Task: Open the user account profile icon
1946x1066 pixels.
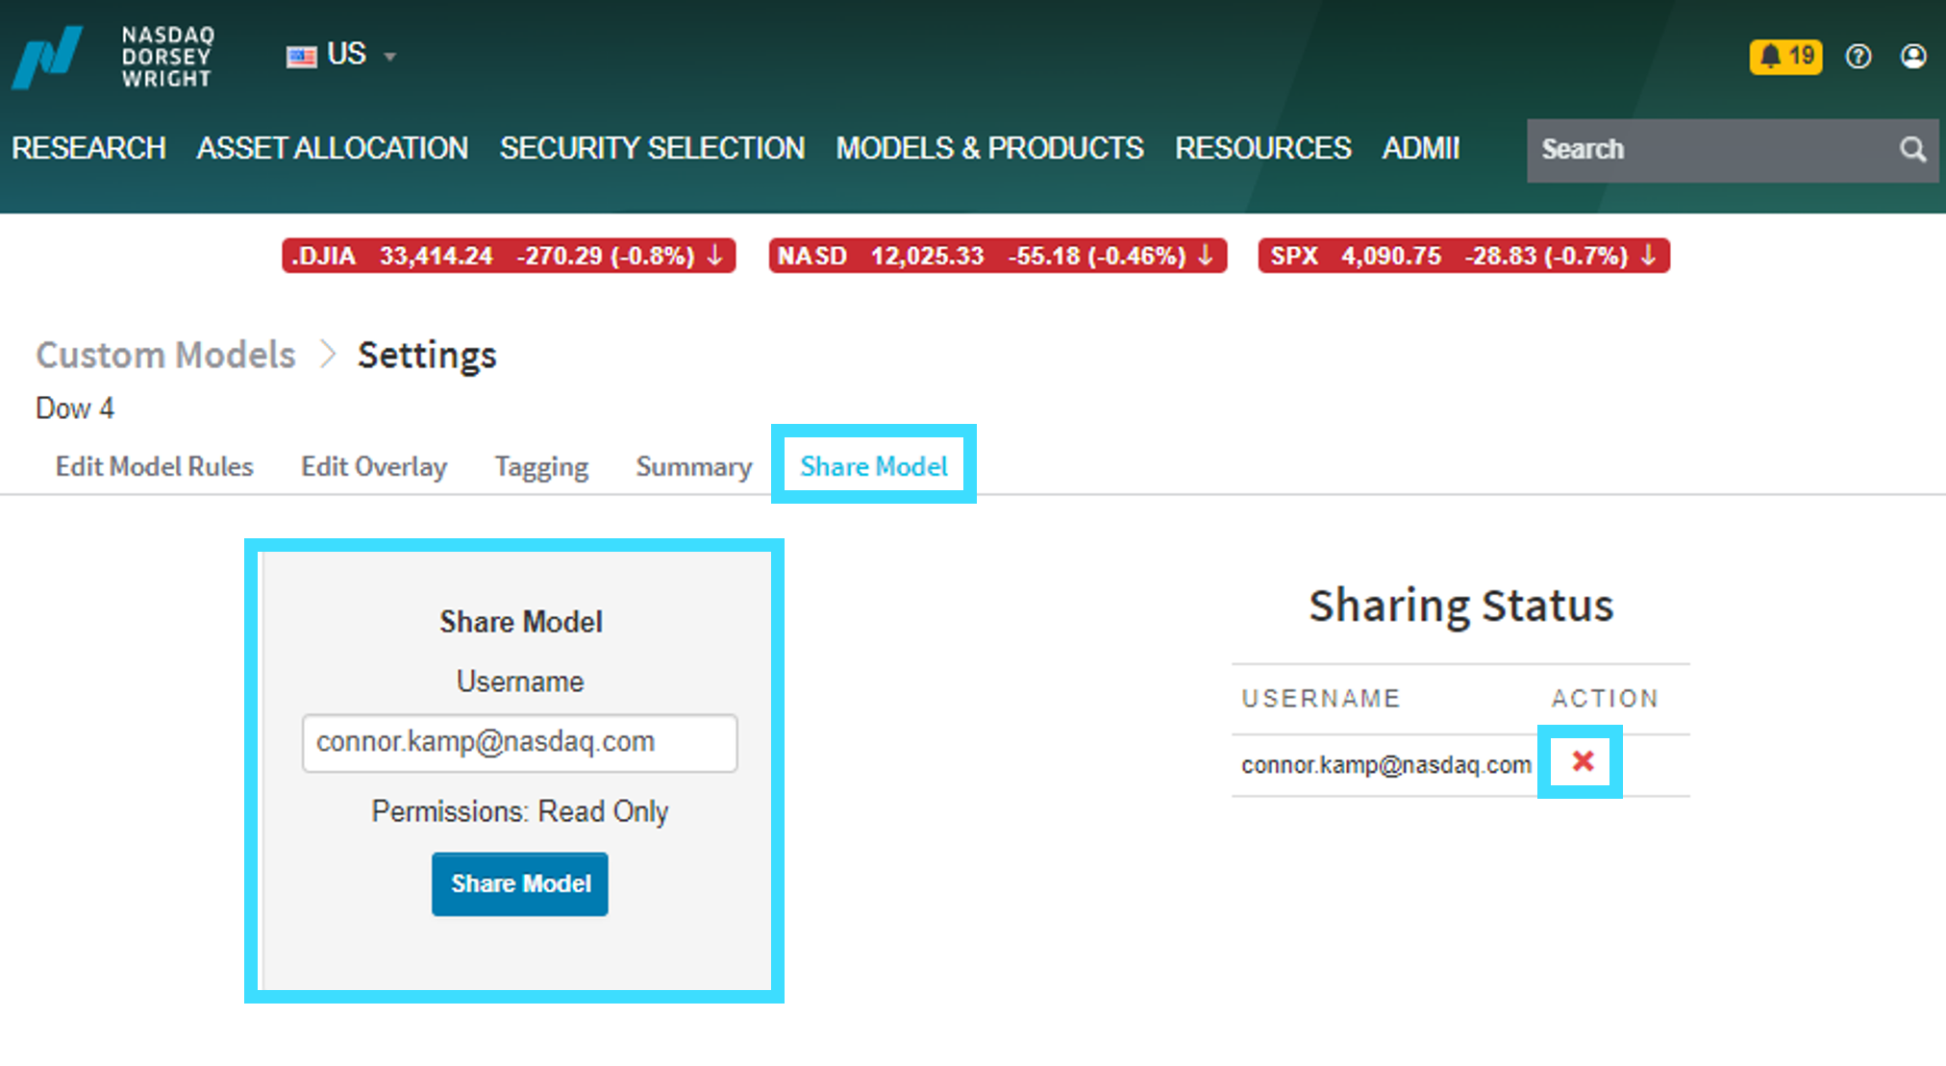Action: [x=1913, y=57]
